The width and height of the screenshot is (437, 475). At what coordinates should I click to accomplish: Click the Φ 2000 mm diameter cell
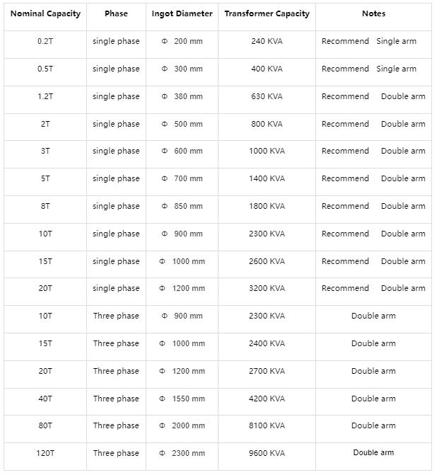point(182,425)
